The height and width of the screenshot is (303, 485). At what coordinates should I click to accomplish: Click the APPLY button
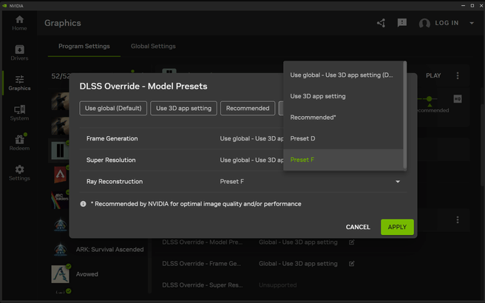(x=397, y=227)
